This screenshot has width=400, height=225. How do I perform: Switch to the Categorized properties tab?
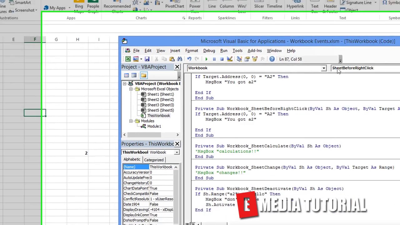click(154, 160)
